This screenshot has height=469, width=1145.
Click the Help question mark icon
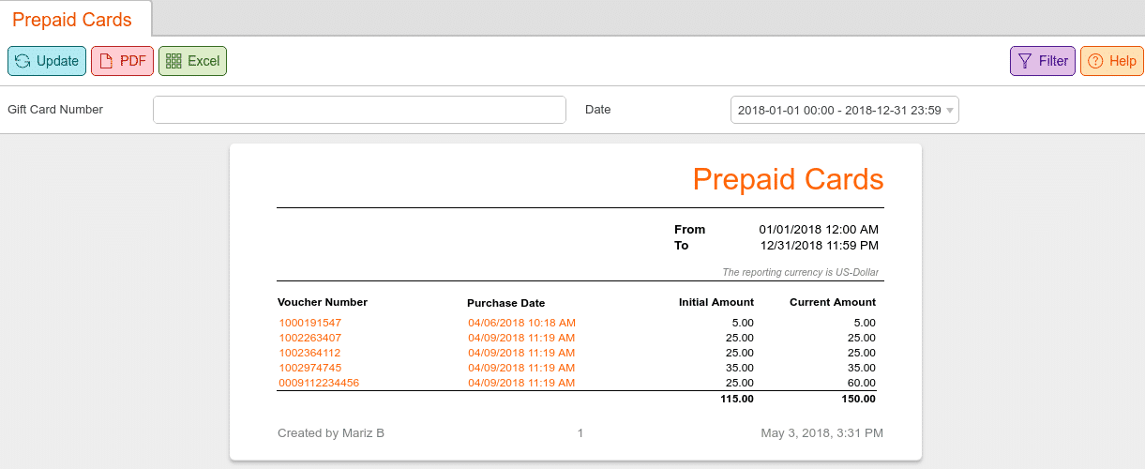[x=1095, y=61]
